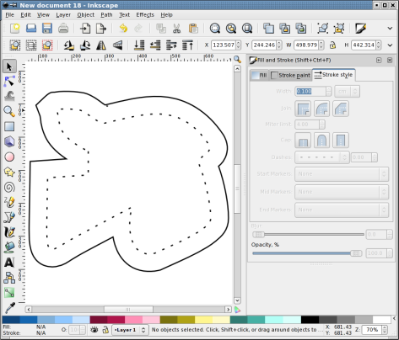Click the Undo icon
This screenshot has height=340, width=399.
(x=123, y=29)
